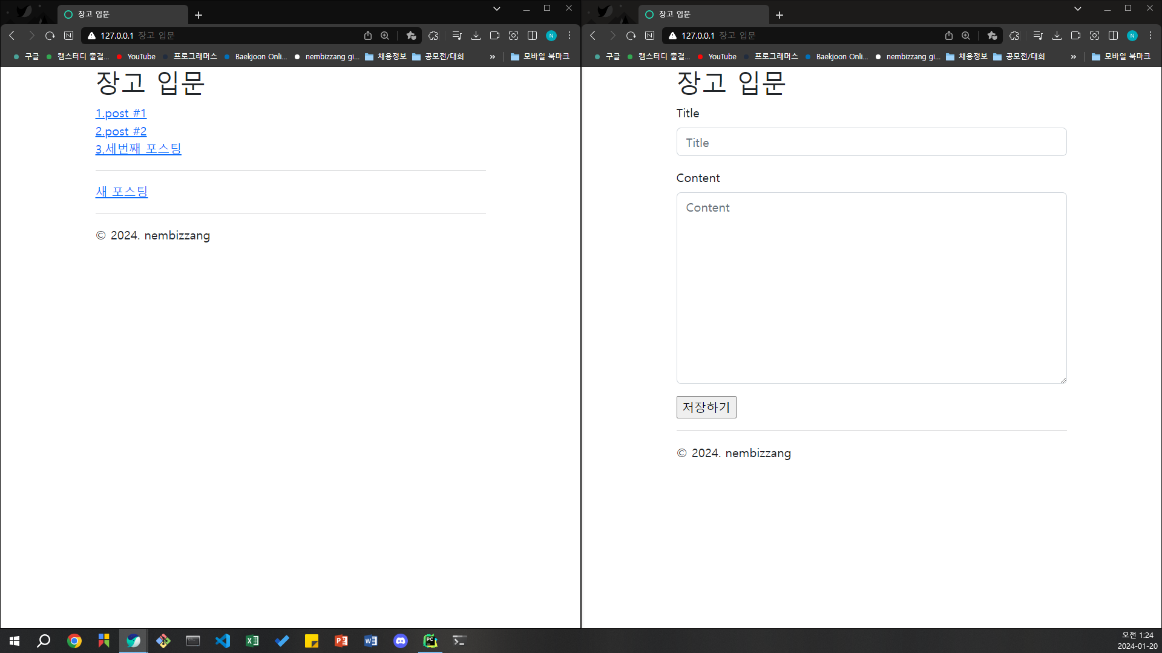The width and height of the screenshot is (1162, 653).
Task: Click share icon in right address bar
Action: coord(949,36)
